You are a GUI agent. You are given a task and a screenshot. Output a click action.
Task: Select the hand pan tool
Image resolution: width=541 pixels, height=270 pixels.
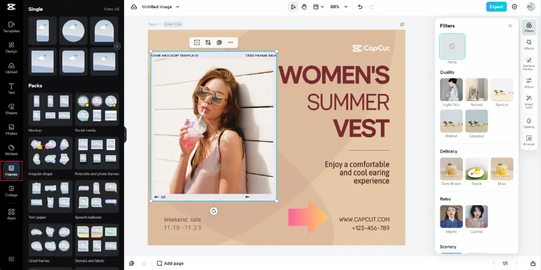[304, 6]
